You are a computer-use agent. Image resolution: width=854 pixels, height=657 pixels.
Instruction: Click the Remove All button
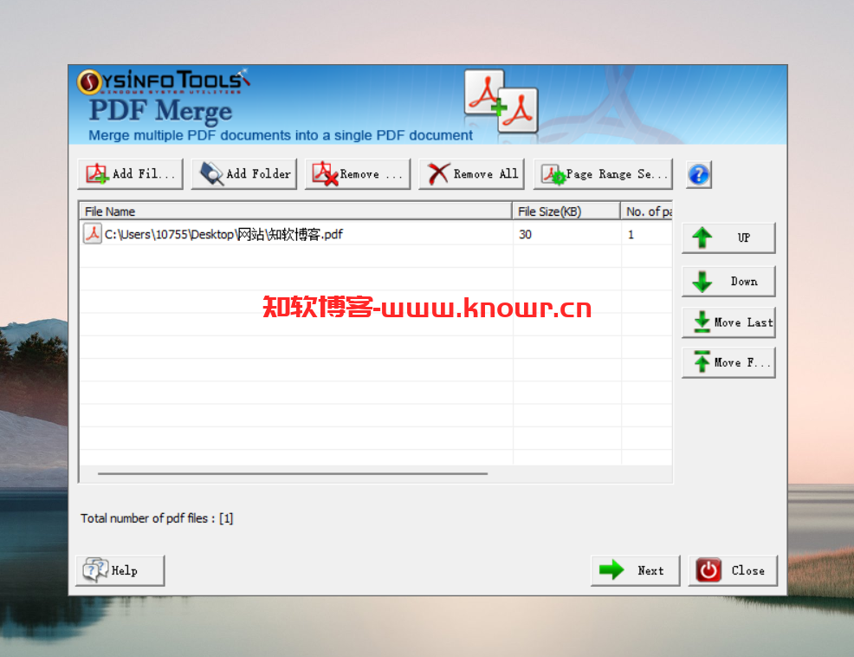[x=472, y=174]
